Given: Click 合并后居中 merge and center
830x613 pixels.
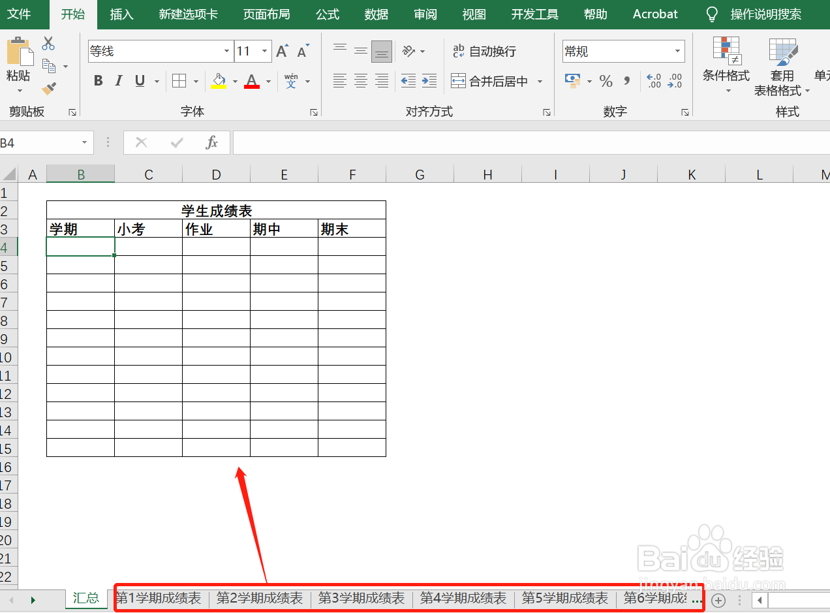Looking at the screenshot, I should point(489,82).
